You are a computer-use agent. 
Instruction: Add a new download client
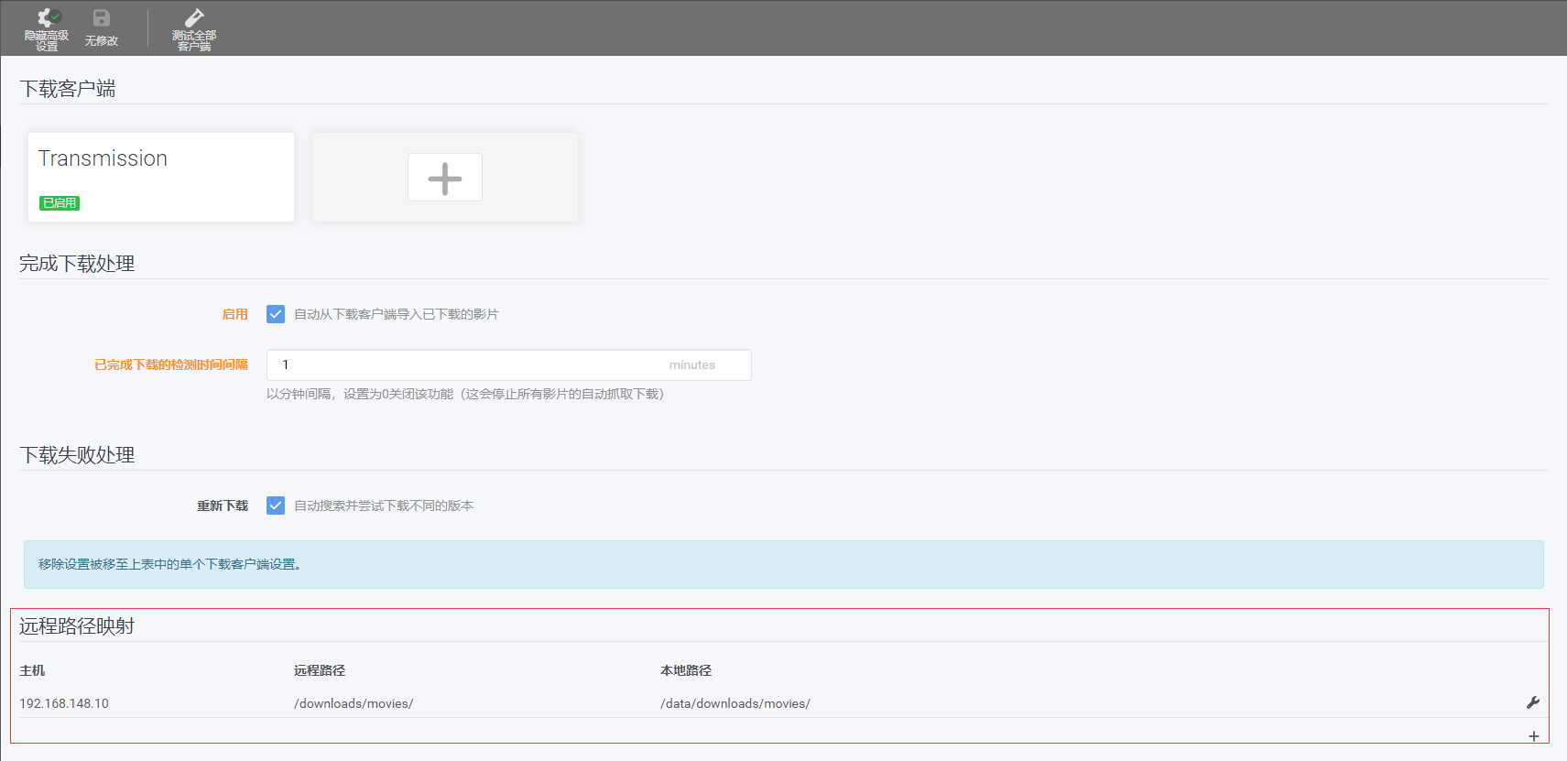tap(445, 177)
